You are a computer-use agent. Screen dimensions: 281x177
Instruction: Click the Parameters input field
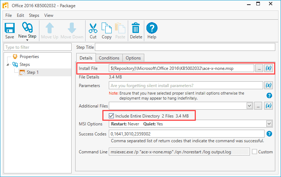[186, 85]
